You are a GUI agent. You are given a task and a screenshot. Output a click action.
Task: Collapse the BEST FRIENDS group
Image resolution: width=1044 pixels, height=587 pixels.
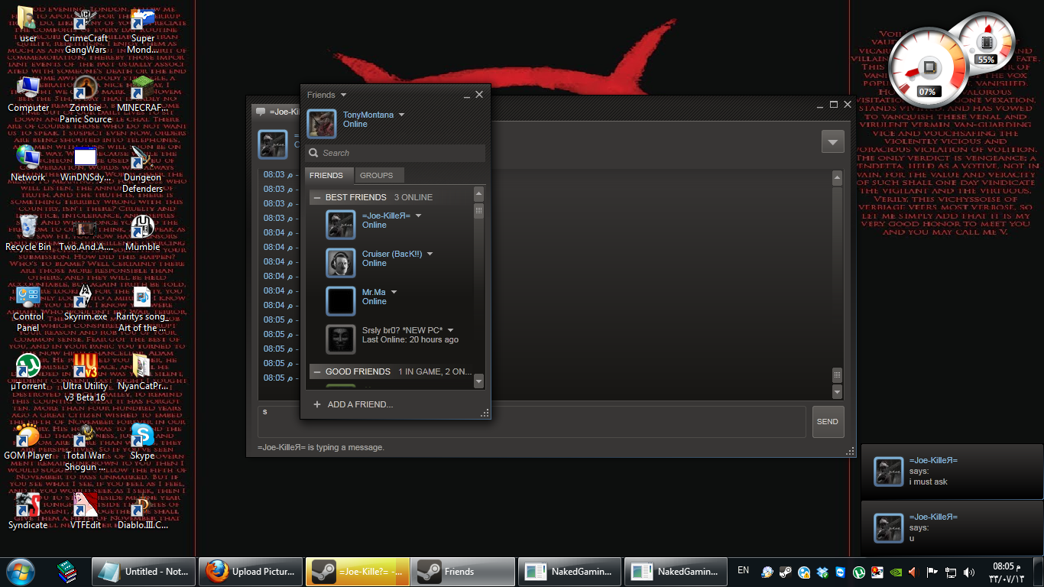pyautogui.click(x=317, y=197)
